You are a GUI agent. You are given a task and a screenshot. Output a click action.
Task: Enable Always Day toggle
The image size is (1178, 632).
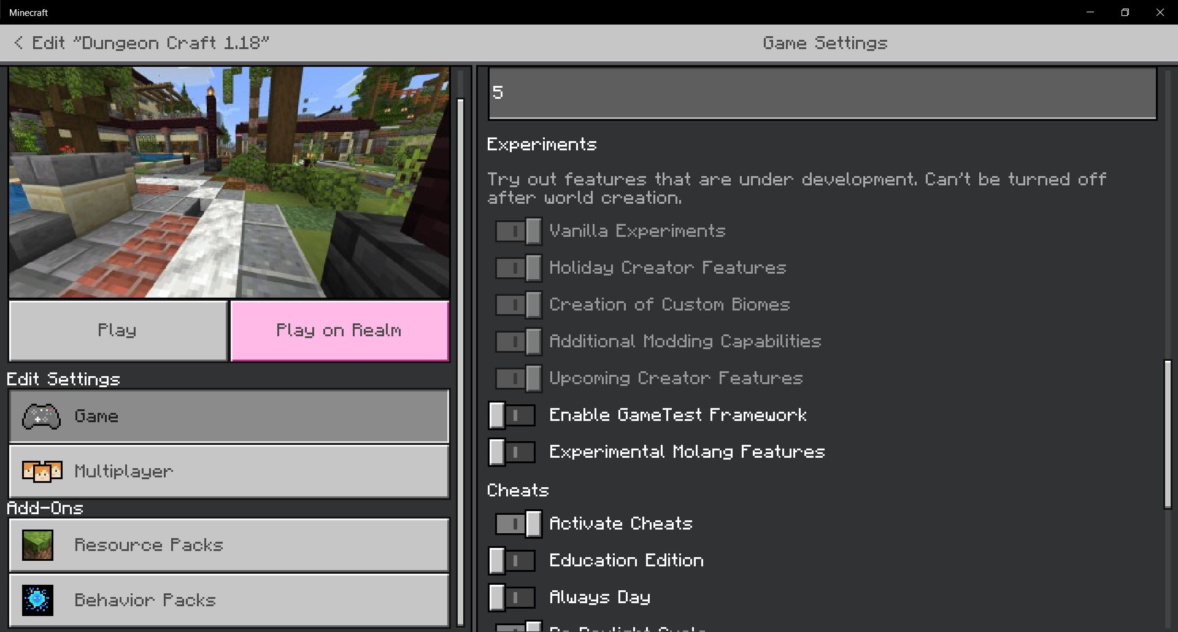[512, 598]
